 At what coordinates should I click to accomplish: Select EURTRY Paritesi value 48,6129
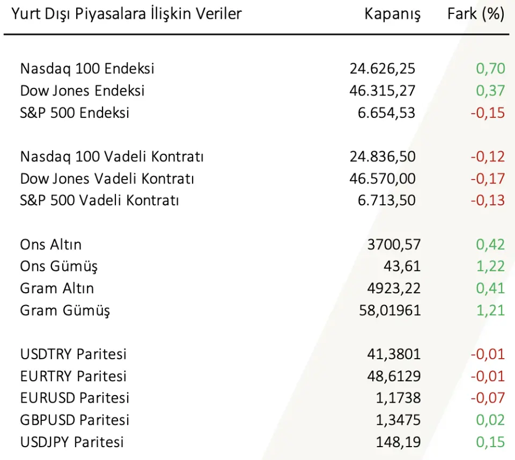pos(394,376)
